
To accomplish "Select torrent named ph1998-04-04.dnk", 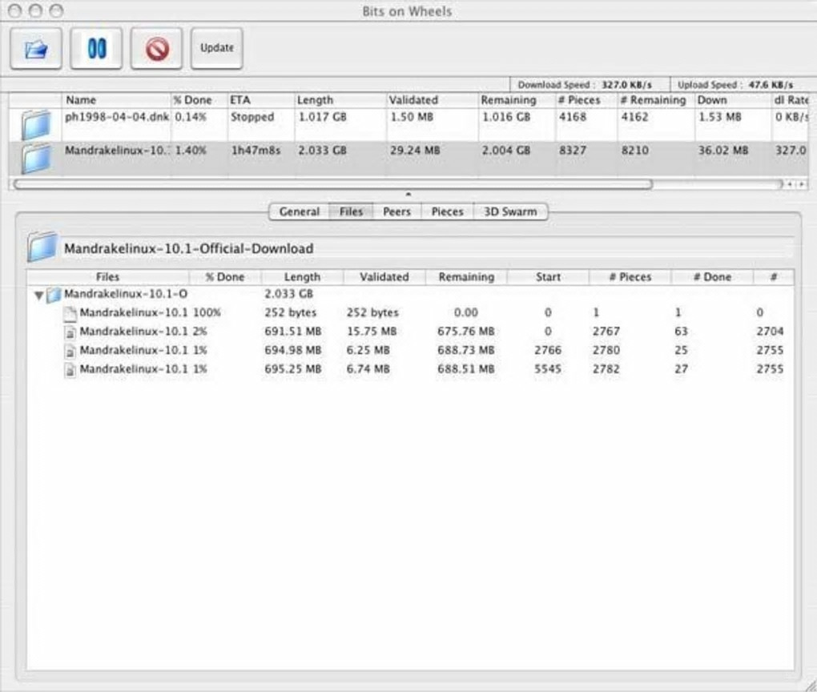I will point(117,117).
